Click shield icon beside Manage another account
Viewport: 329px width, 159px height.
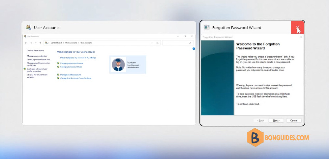pyautogui.click(x=58, y=75)
